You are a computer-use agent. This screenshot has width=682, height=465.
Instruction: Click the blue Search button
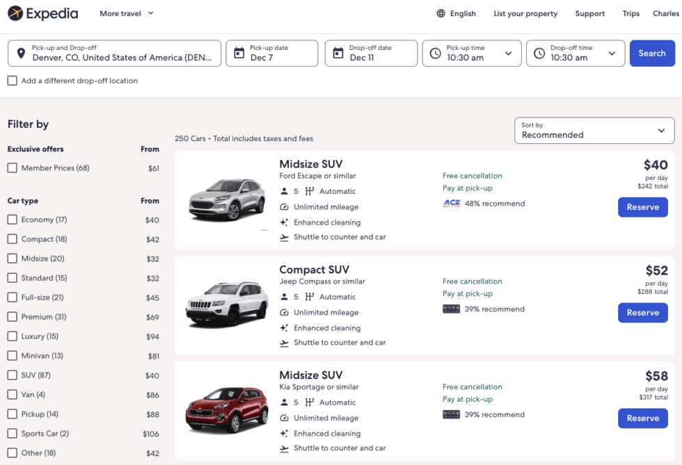652,53
